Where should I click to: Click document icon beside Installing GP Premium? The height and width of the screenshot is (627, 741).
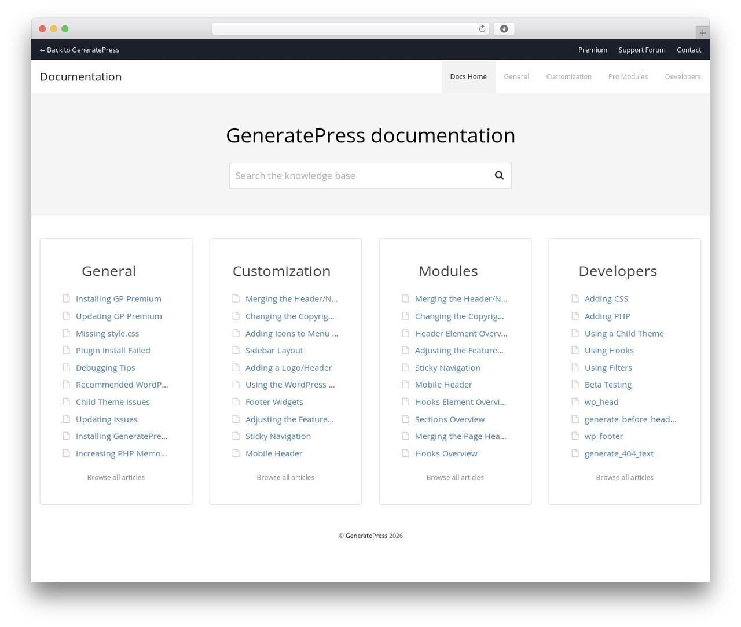pyautogui.click(x=66, y=298)
